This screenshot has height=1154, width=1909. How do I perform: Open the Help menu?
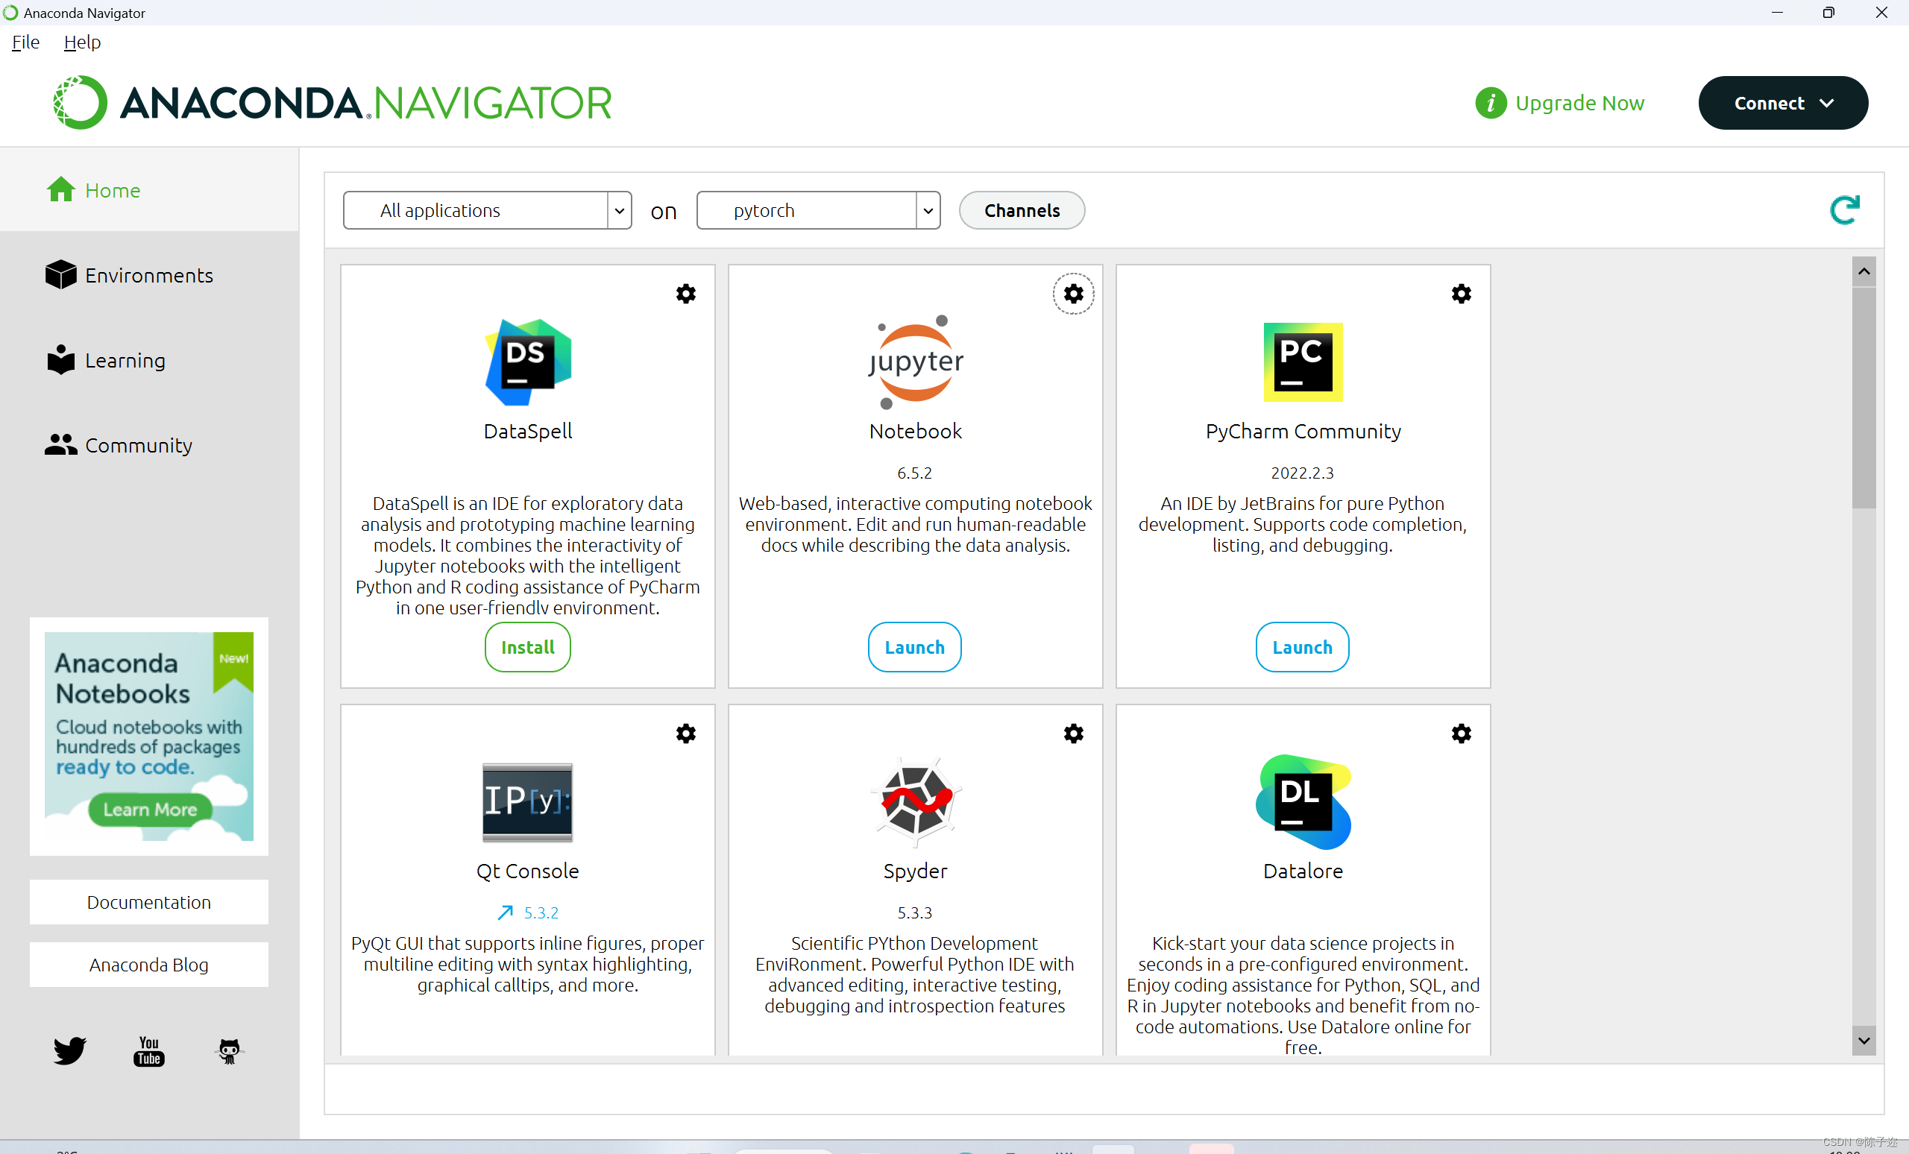pos(82,42)
